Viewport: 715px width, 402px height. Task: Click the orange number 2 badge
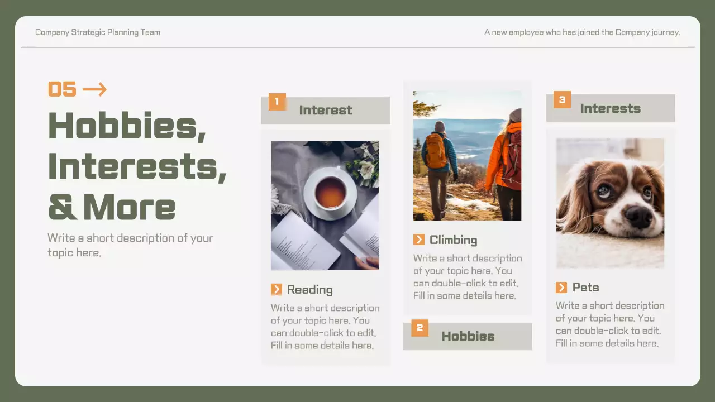click(x=420, y=328)
